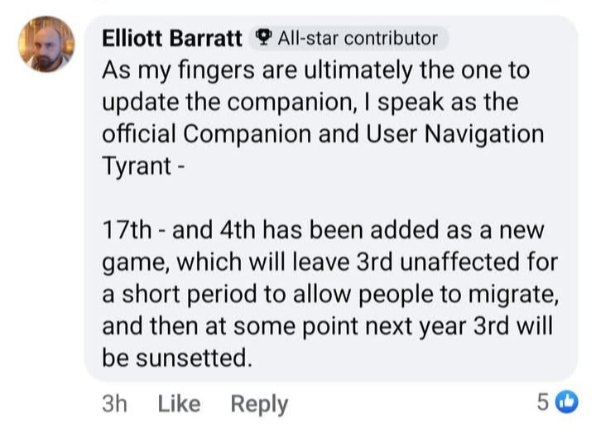This screenshot has height=433, width=596.
Task: Click the line starting "As my fingers"
Action: (315, 70)
